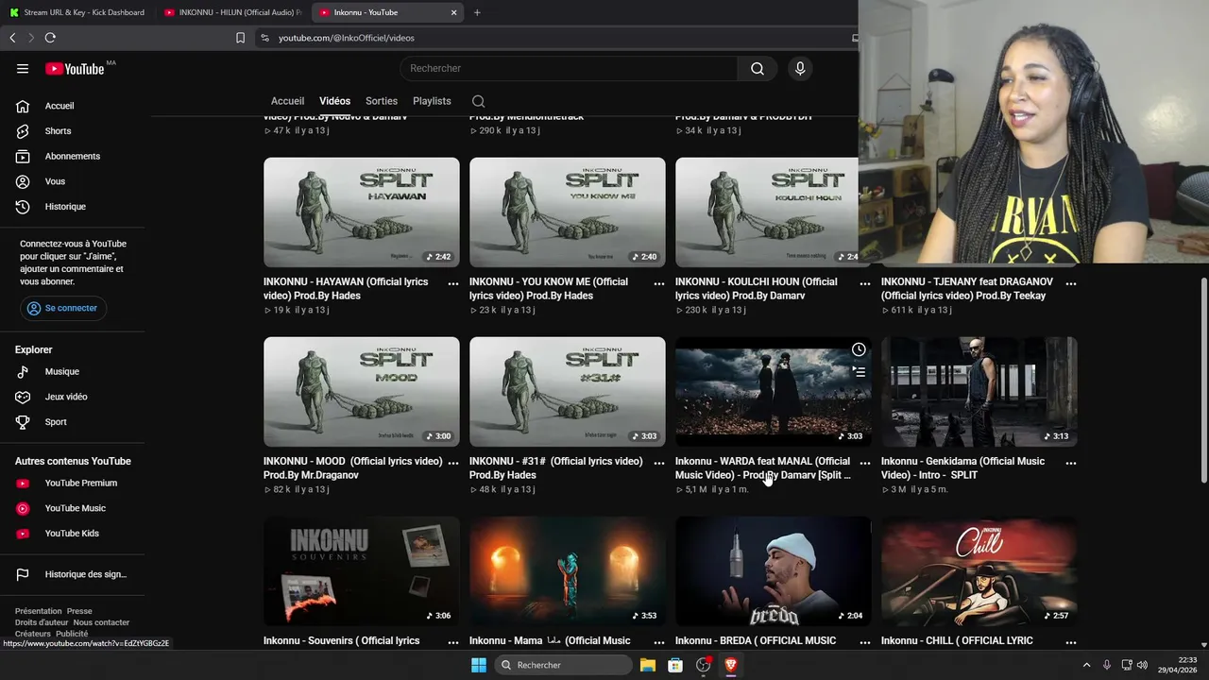This screenshot has height=680, width=1209.
Task: Open HAYAWAN video thumbnail
Action: pos(362,212)
